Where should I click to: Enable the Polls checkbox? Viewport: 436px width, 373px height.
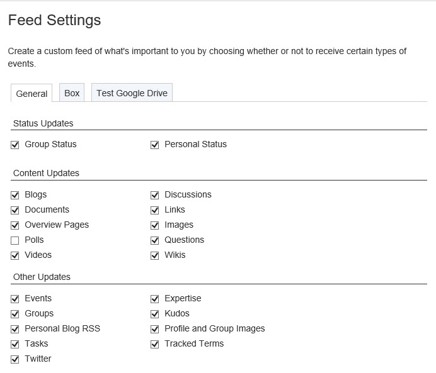(15, 240)
